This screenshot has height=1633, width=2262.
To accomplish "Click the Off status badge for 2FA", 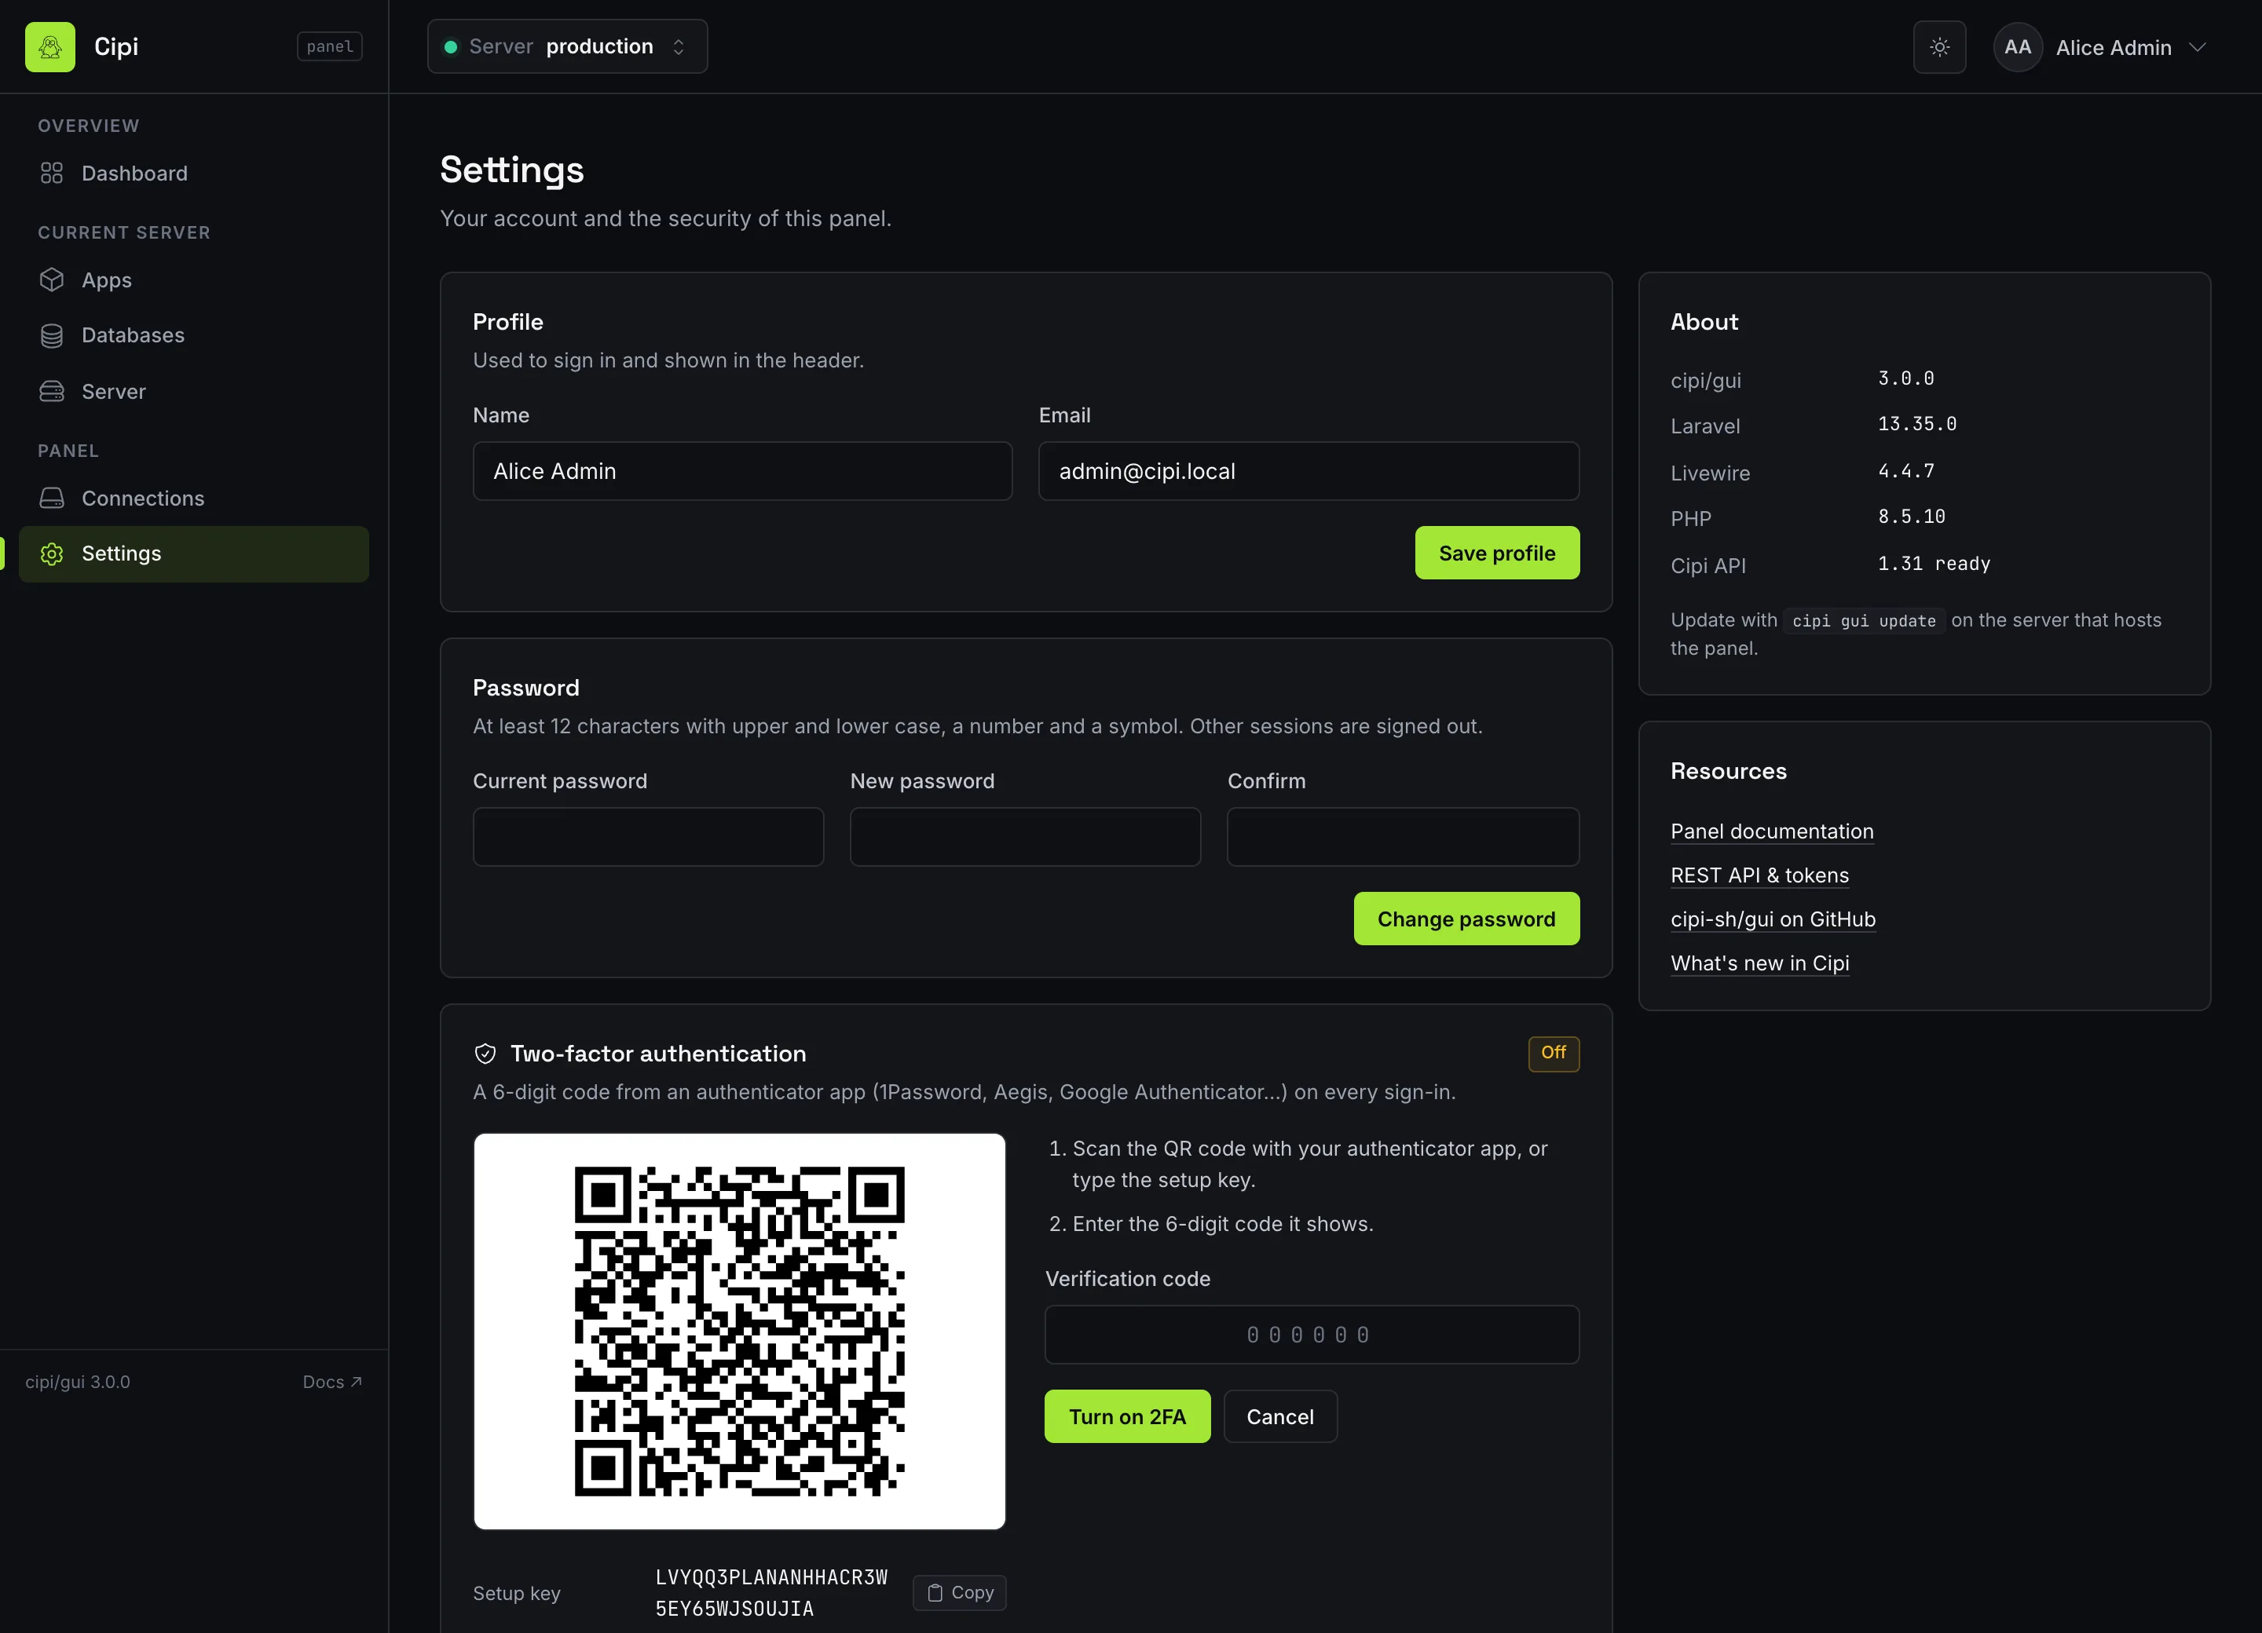I will [x=1553, y=1053].
